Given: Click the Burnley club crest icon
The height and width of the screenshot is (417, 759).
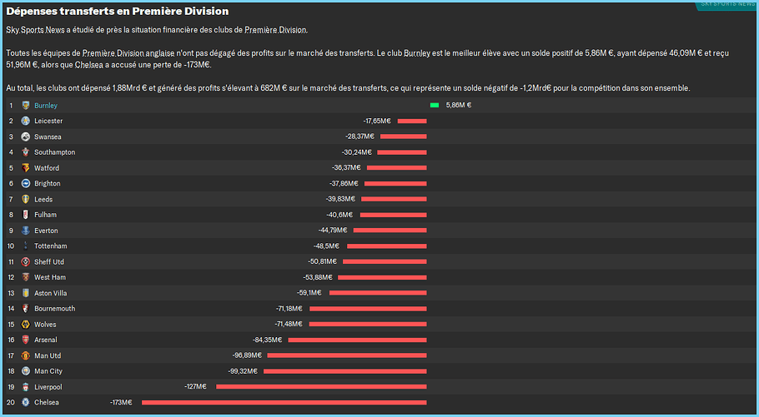Looking at the screenshot, I should [x=26, y=106].
